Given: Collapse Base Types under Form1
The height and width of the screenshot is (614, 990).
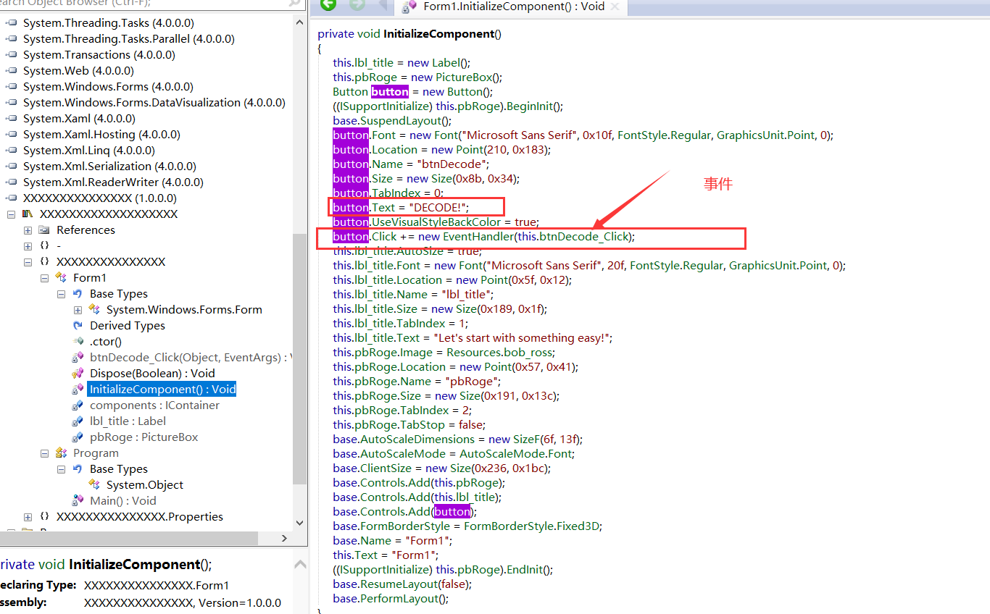Looking at the screenshot, I should 61,294.
